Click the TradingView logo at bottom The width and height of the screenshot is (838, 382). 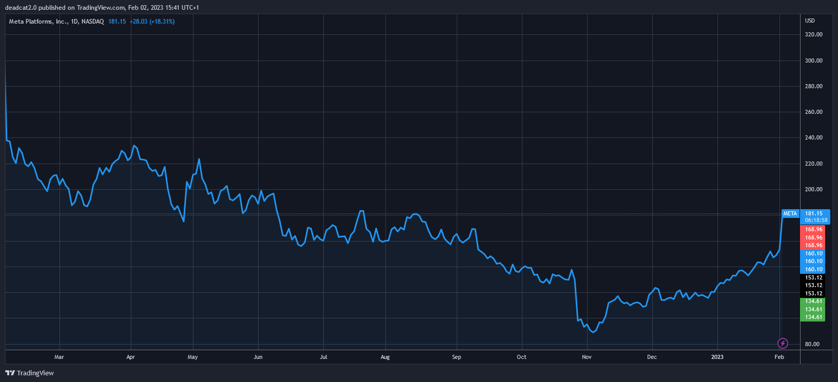(x=29, y=373)
